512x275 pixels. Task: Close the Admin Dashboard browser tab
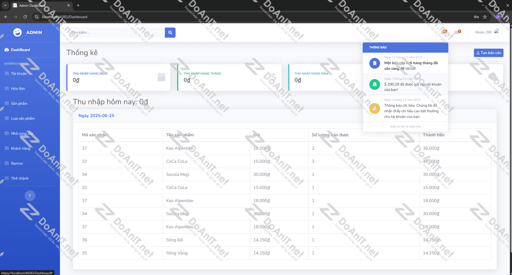[69, 5]
